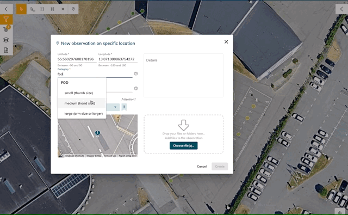Clear selection with the X toolbar icon

click(x=63, y=9)
